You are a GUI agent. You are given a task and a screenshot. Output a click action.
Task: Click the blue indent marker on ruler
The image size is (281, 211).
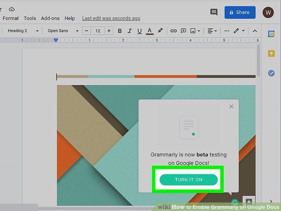pyautogui.click(x=56, y=40)
